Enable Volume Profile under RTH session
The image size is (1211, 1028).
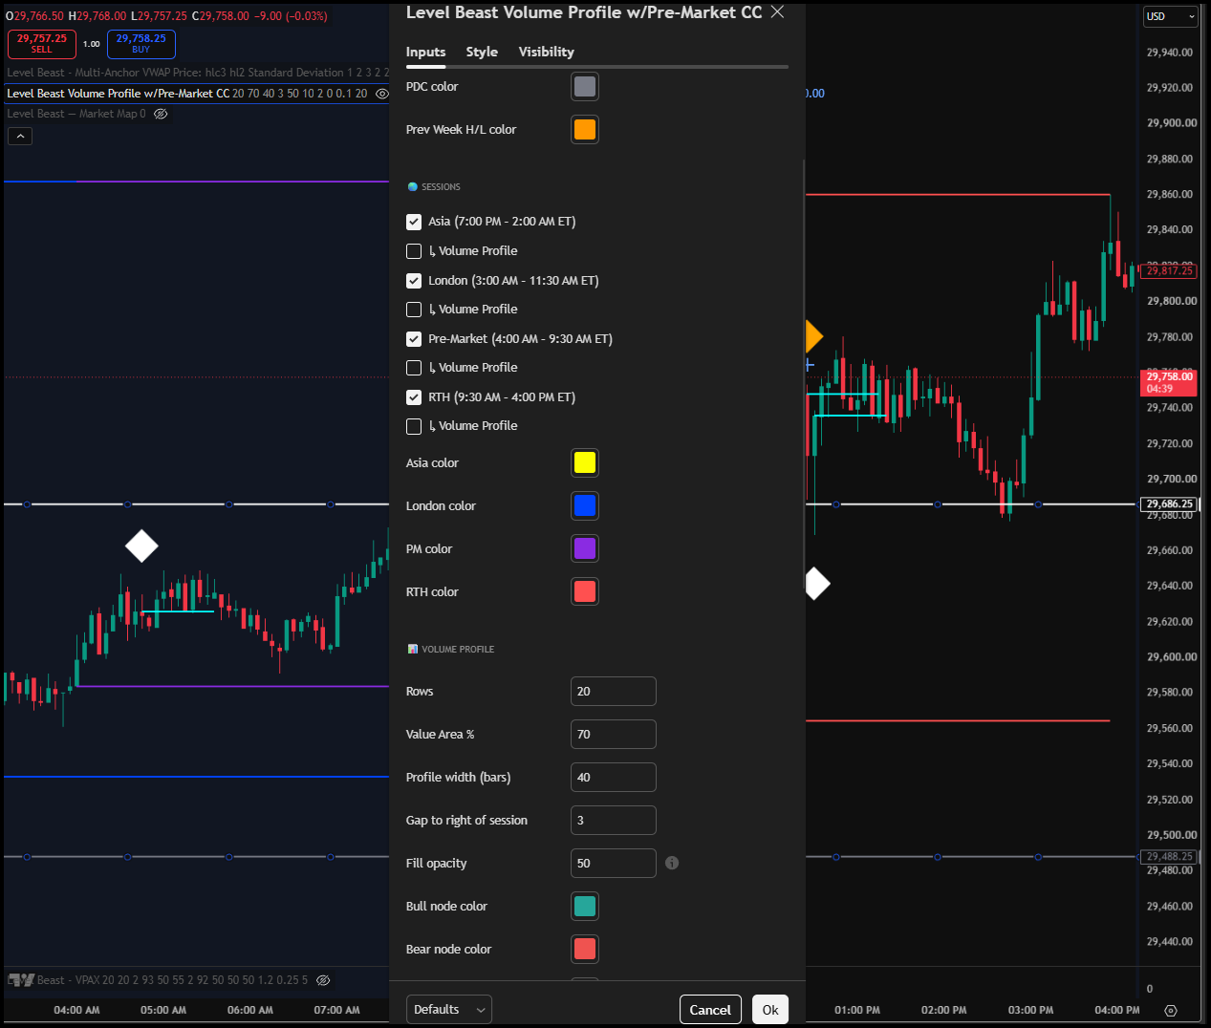click(x=414, y=426)
